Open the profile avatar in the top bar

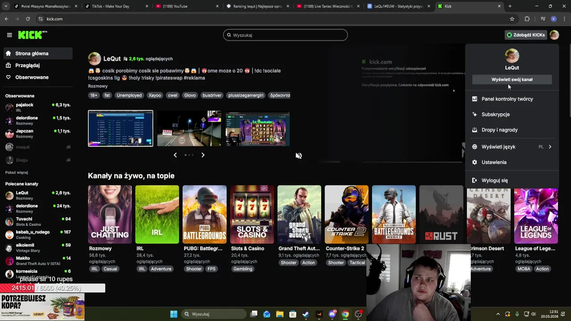[x=554, y=35]
